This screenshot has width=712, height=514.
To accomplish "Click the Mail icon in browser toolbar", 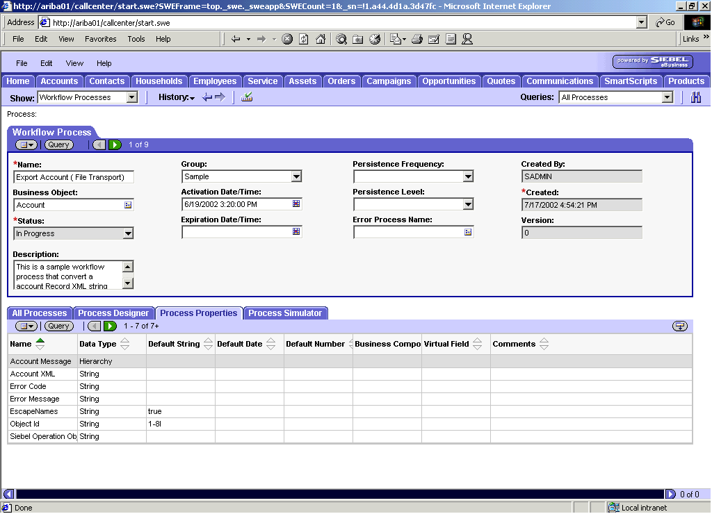I will [x=396, y=39].
